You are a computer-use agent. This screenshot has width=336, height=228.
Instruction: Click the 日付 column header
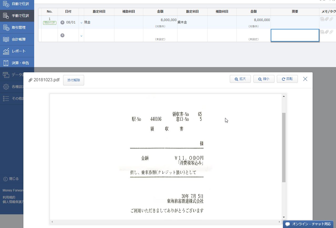68,12
